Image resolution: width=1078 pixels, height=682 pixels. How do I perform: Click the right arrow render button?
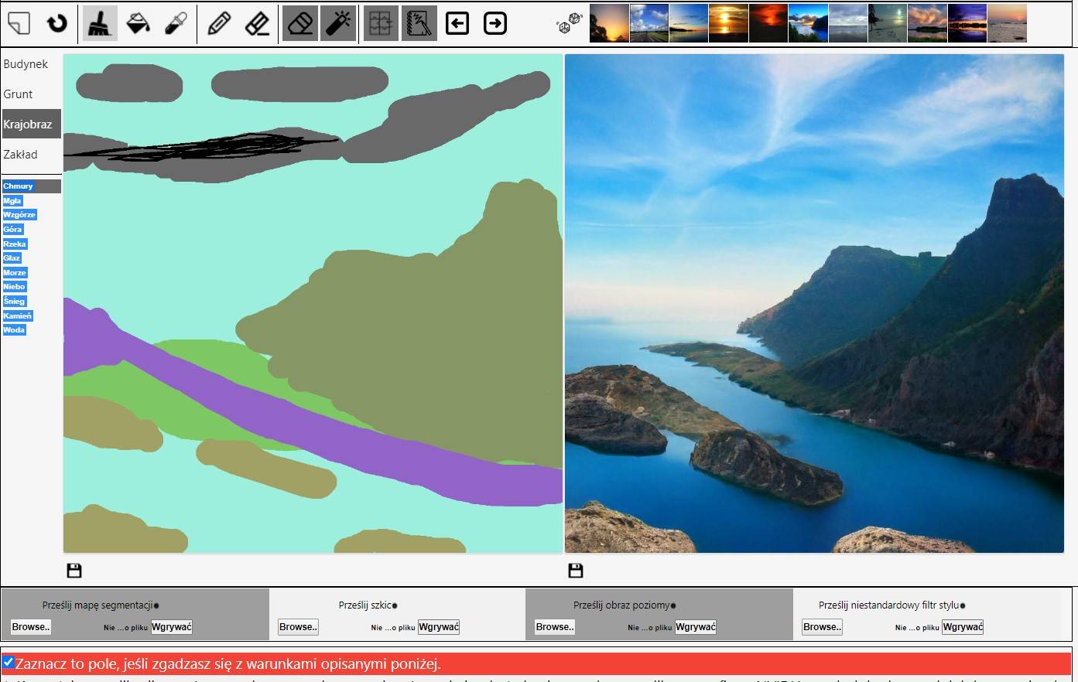tap(495, 23)
